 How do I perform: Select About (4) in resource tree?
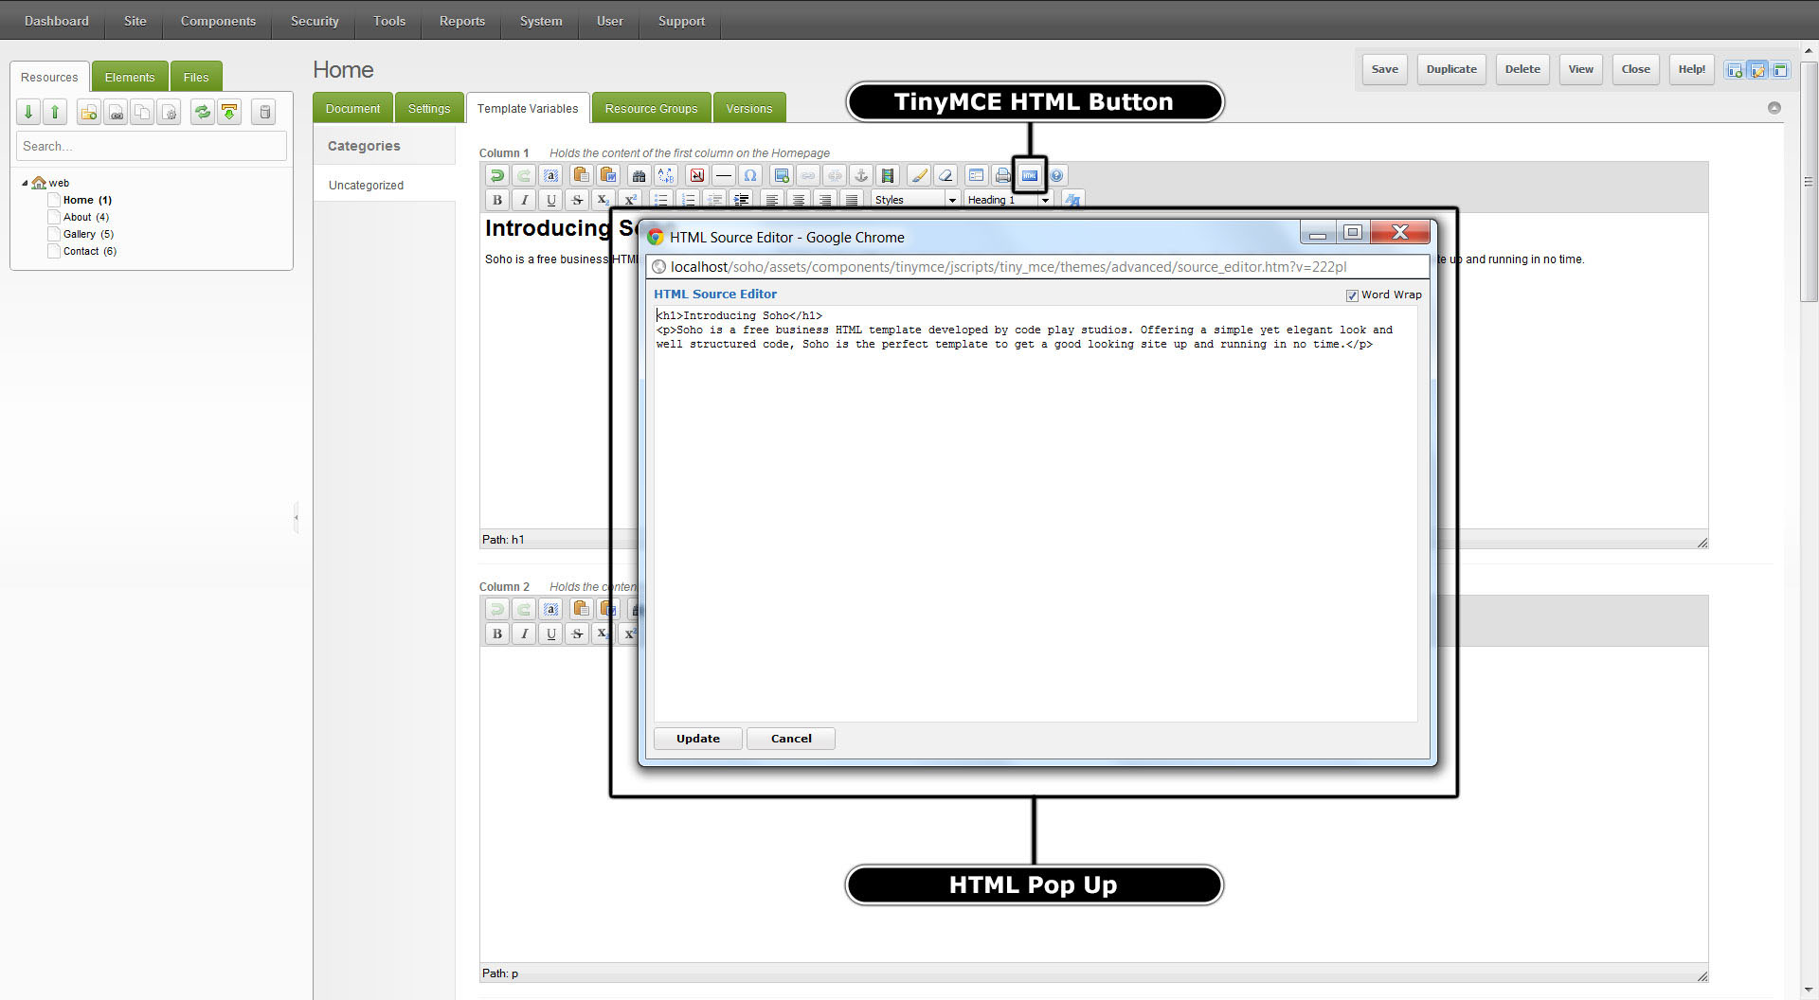(x=86, y=217)
